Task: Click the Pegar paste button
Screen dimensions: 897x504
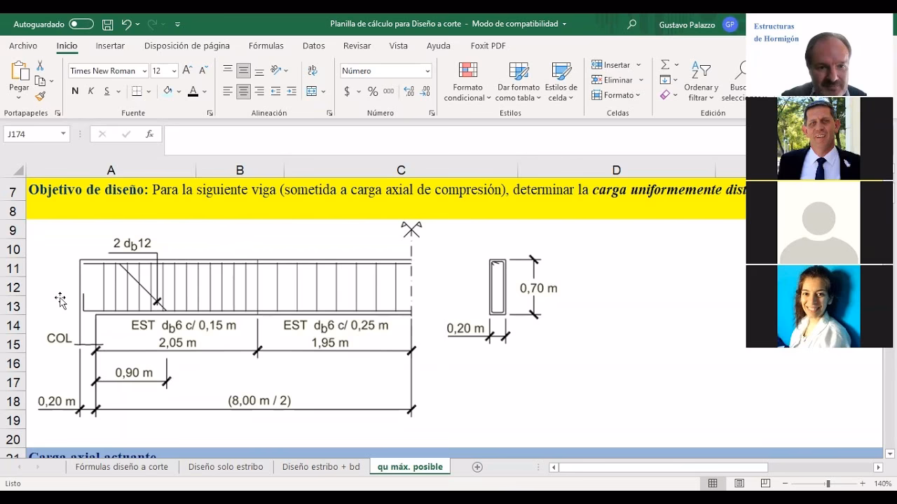Action: tap(19, 78)
